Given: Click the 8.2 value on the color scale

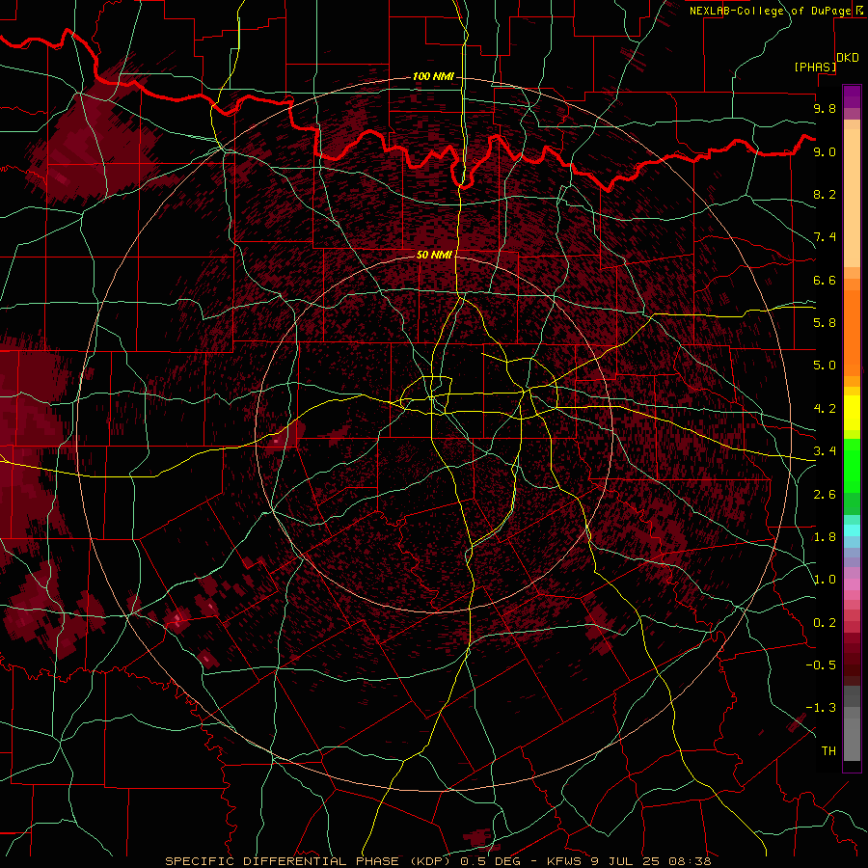Looking at the screenshot, I should [x=825, y=194].
